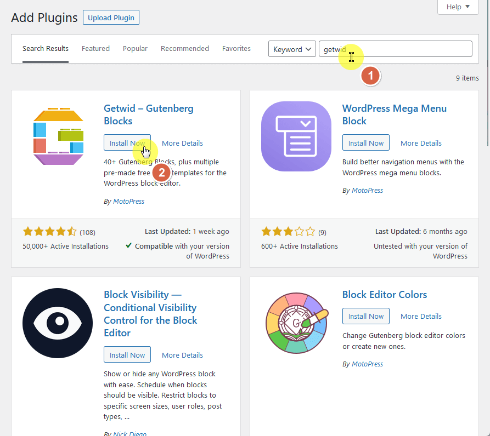Open the Getwid – Gutenberg Blocks title link
This screenshot has width=490, height=436.
pos(149,114)
